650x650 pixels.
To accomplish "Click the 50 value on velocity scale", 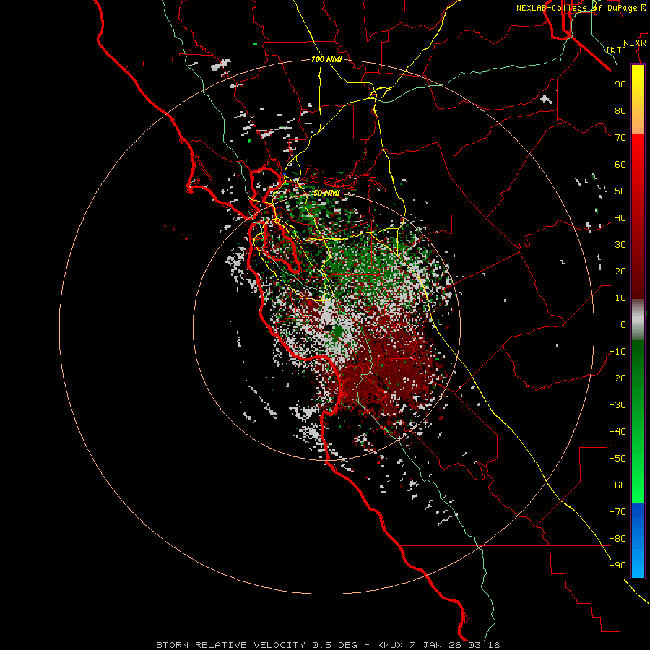I will point(620,191).
